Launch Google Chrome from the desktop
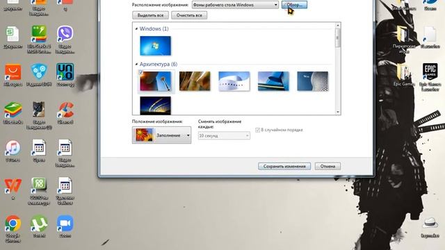 tap(13, 224)
